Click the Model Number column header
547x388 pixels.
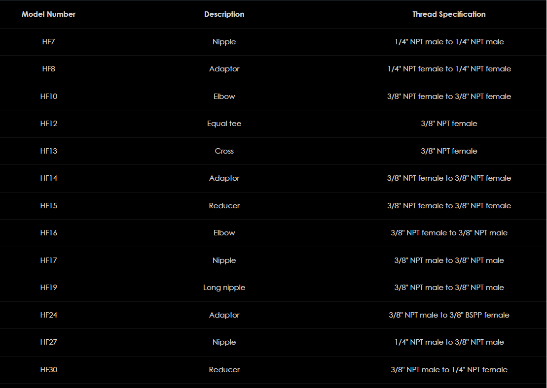(x=48, y=14)
